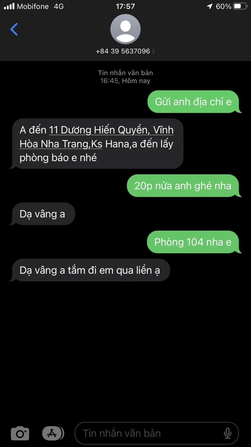The height and width of the screenshot is (447, 251).
Task: Open the contact avatar picture
Action: [x=125, y=29]
